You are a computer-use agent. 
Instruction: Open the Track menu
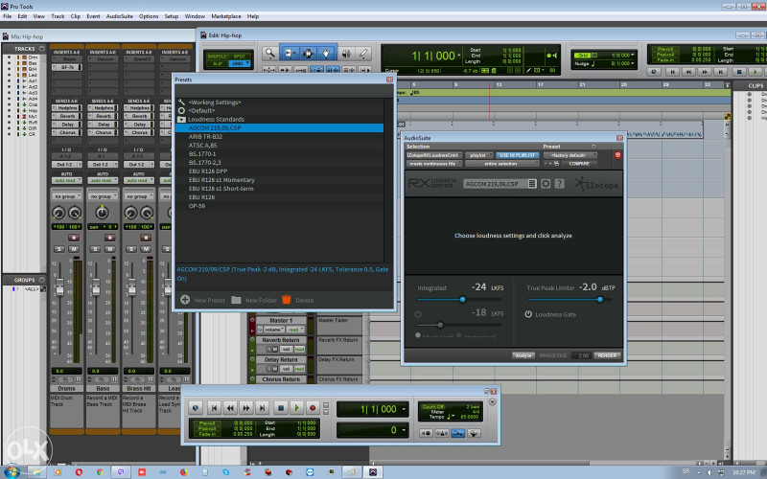58,16
